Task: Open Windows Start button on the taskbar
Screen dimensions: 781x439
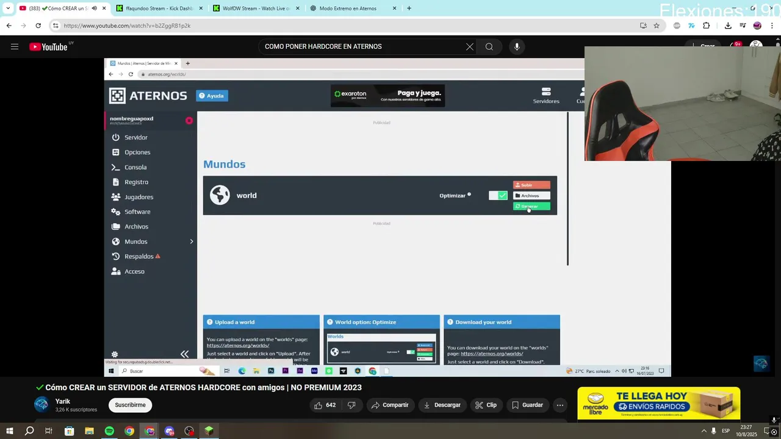Action: (9, 431)
